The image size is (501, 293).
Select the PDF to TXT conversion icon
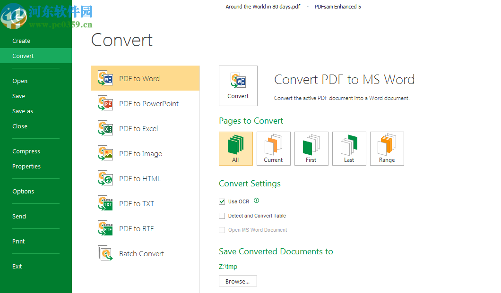[105, 203]
